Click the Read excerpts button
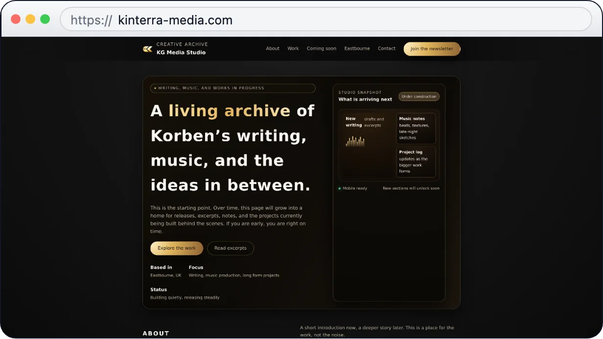Viewport: 603px width, 339px height. click(231, 248)
